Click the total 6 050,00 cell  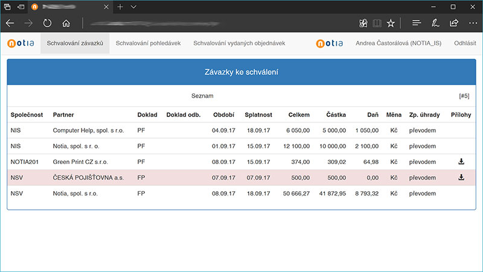[x=298, y=130]
